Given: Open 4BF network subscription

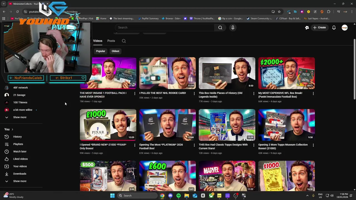Looking at the screenshot, I should [21, 87].
